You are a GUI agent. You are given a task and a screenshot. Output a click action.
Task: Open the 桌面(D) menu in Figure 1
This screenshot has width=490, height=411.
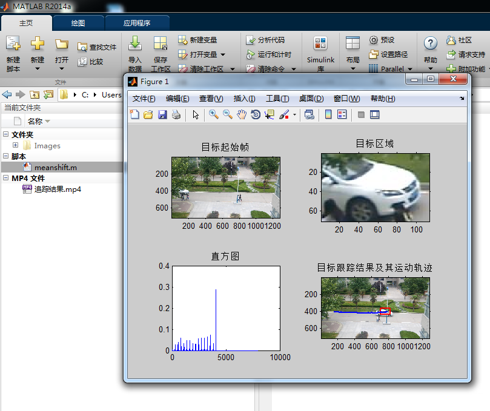click(x=311, y=99)
